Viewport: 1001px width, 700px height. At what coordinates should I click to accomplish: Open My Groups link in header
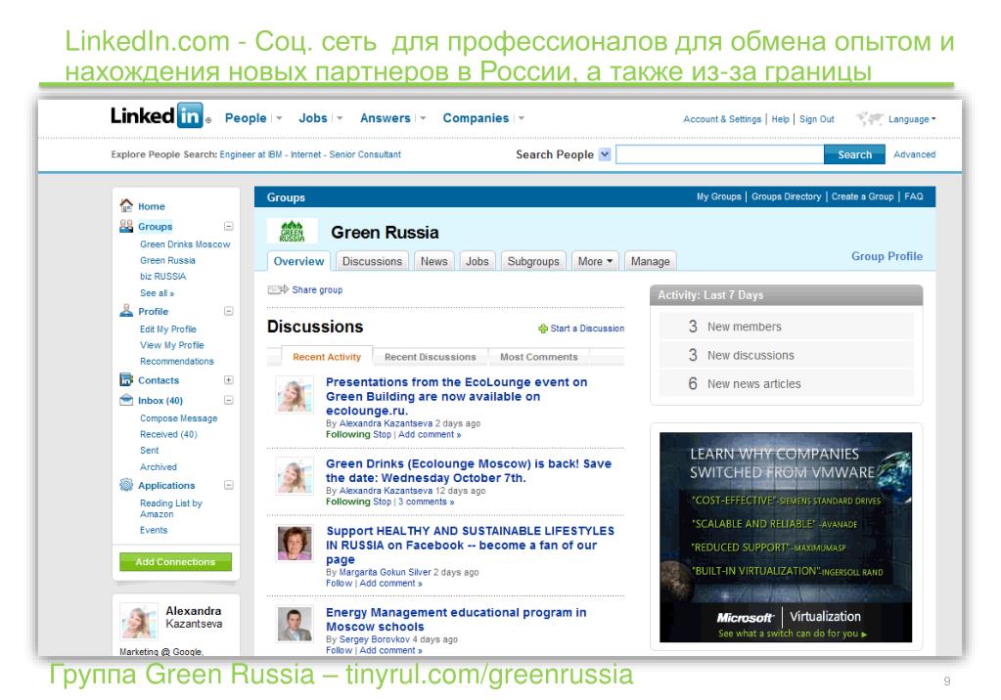click(719, 197)
